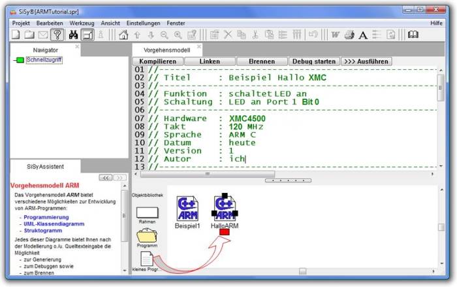Image resolution: width=457 pixels, height=287 pixels.
Task: Click the help question-mark toolbar icon
Action: [57, 35]
